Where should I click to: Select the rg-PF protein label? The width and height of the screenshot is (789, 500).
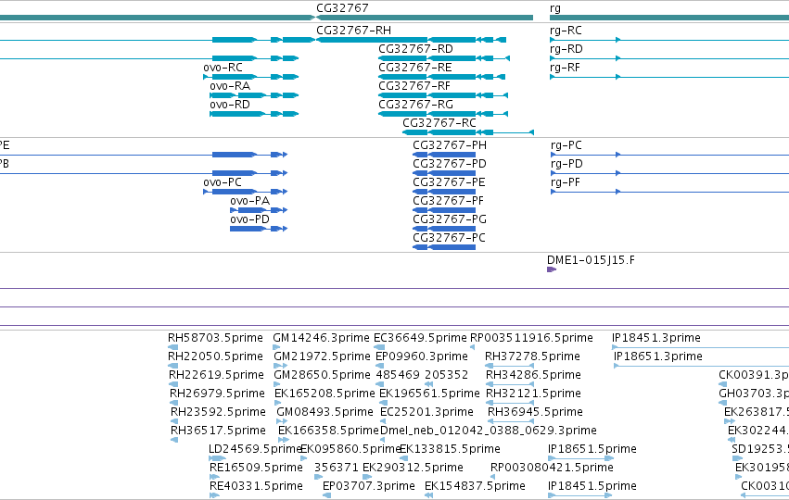(x=566, y=183)
